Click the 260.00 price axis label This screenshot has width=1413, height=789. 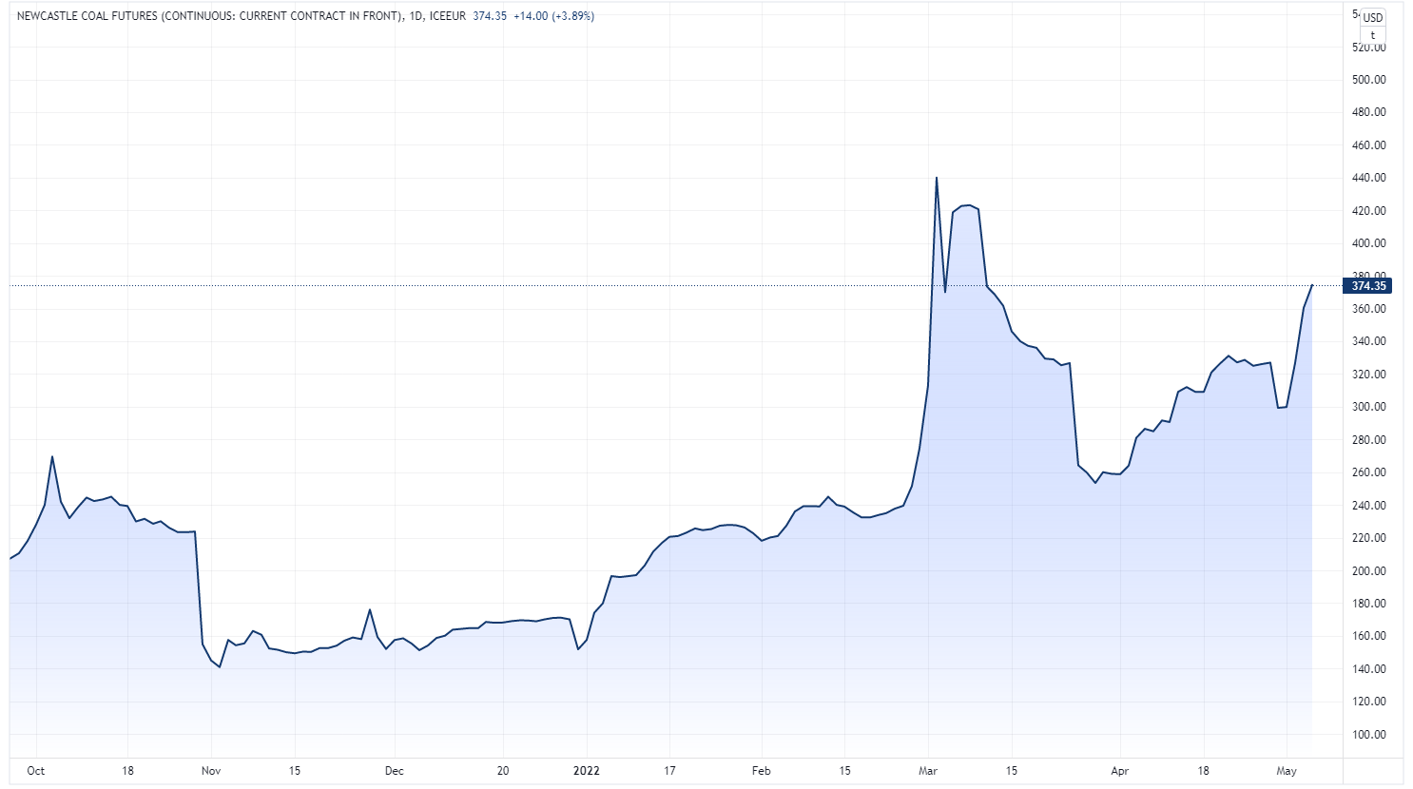click(1368, 472)
